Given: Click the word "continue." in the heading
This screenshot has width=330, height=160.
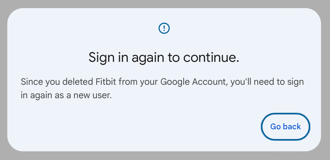Looking at the screenshot, I should 211,58.
